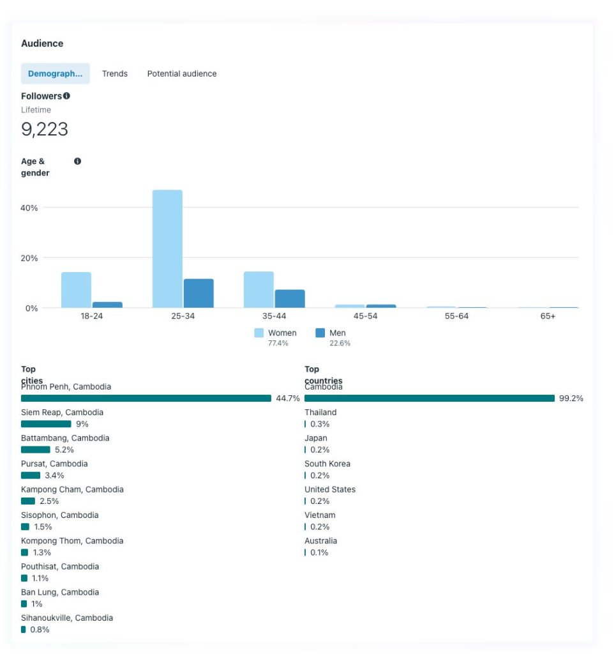The height and width of the screenshot is (654, 616).
Task: Toggle the Women legend swatch
Action: pyautogui.click(x=259, y=333)
